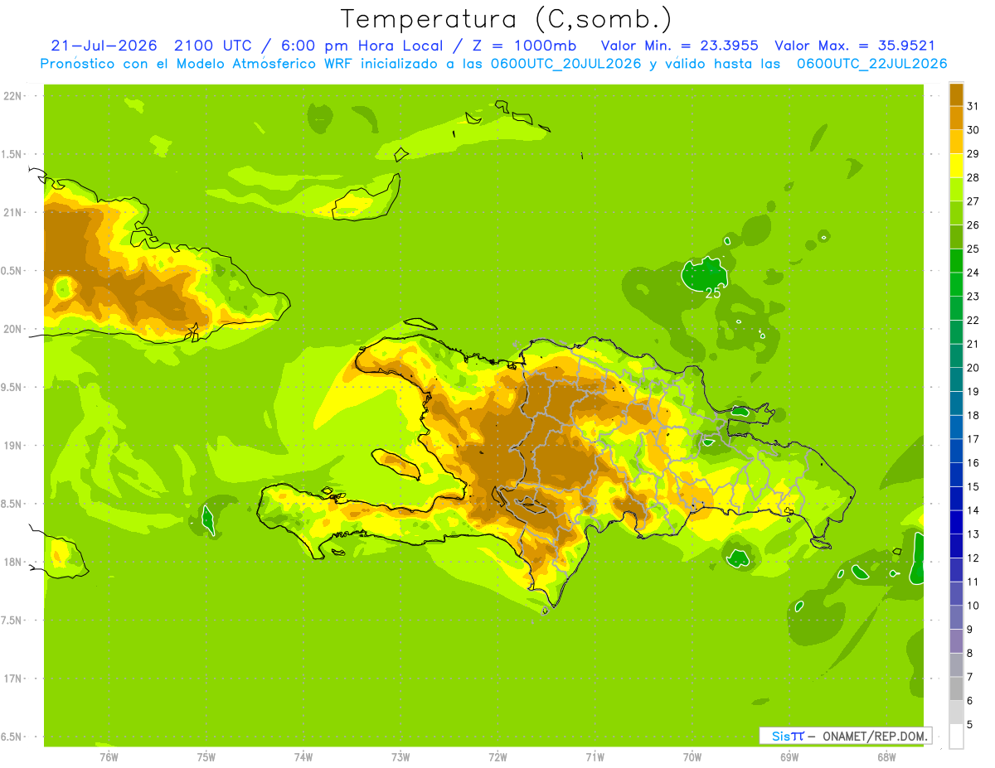Select the white legend swatch below 5

[x=956, y=737]
